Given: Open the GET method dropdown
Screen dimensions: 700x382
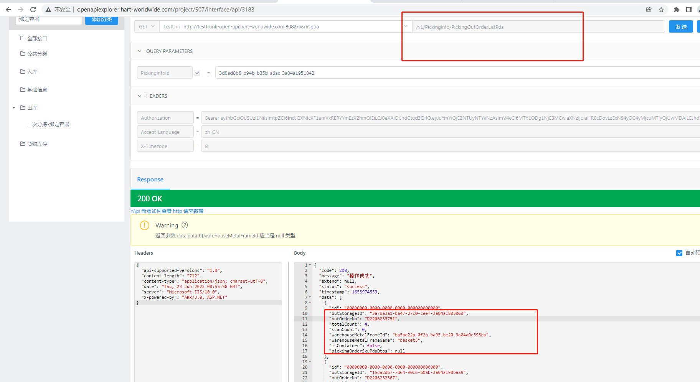Looking at the screenshot, I should pos(147,26).
